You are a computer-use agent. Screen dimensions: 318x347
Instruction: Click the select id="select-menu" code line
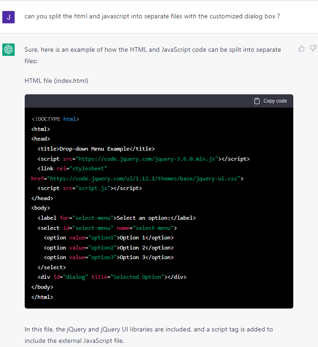coord(107,228)
